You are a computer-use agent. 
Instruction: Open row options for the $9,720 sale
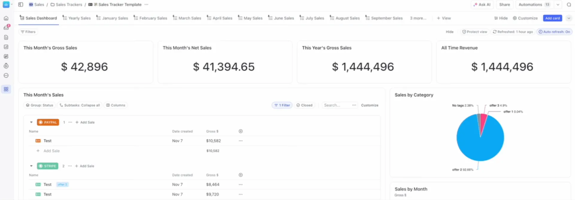click(x=240, y=194)
